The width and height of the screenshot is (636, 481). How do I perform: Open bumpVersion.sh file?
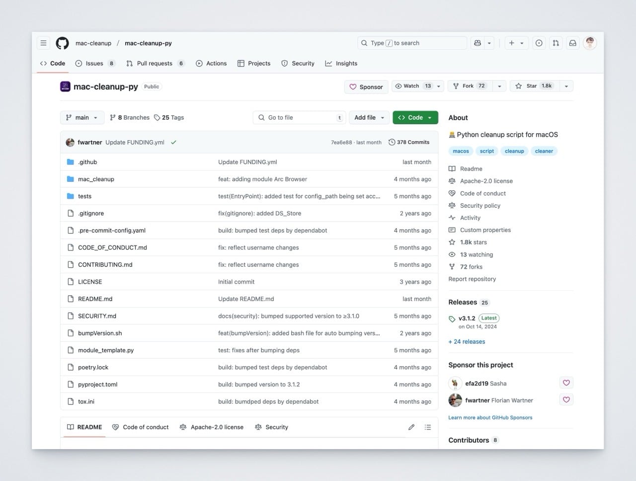tap(100, 333)
